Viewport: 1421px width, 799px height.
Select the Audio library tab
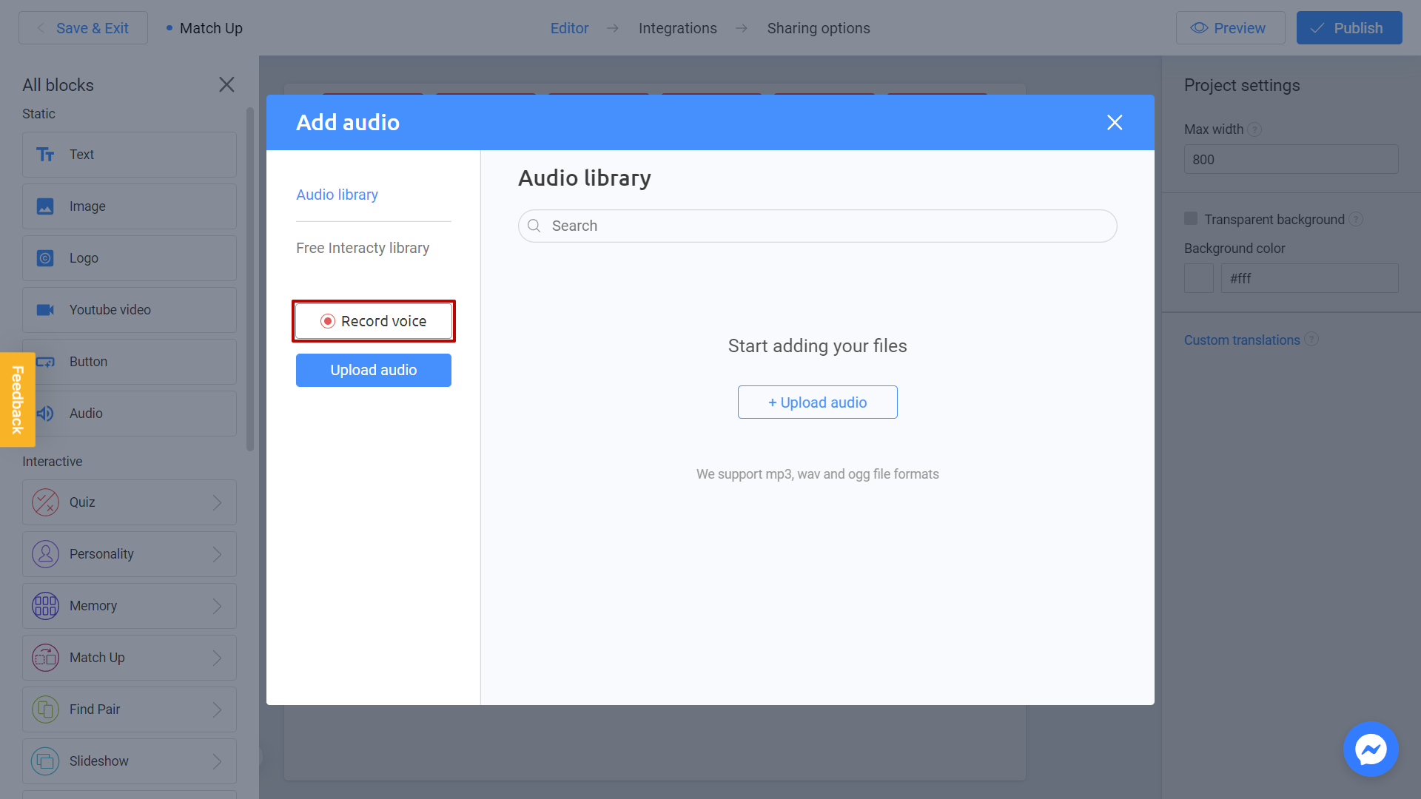coord(337,194)
